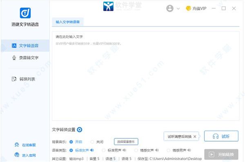Preview 情感女声 with its speaker icon
Image resolution: width=245 pixels, height=162 pixels.
[x=157, y=150]
